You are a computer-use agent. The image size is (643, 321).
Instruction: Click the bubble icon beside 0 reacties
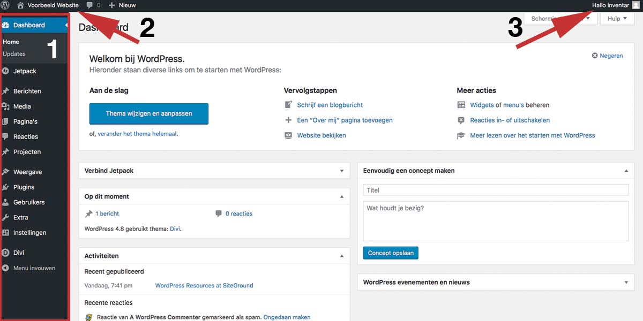(x=219, y=213)
